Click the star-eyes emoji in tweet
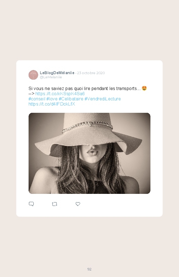 click(x=144, y=88)
